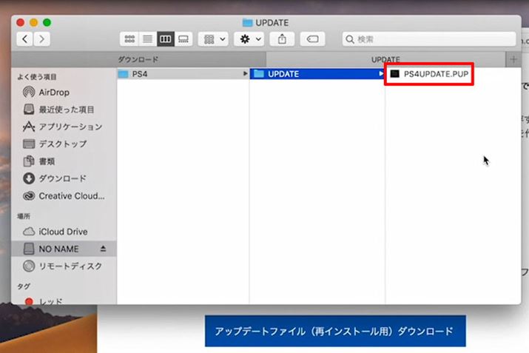This screenshot has width=529, height=353.
Task: Click the Edit Tags toolbar icon
Action: pyautogui.click(x=312, y=38)
